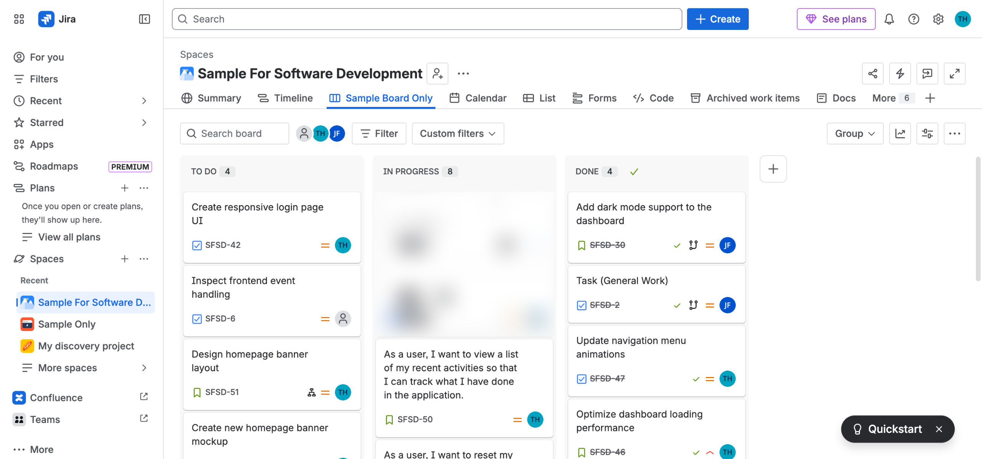Open the Docs tab
The height and width of the screenshot is (459, 982).
(x=836, y=98)
